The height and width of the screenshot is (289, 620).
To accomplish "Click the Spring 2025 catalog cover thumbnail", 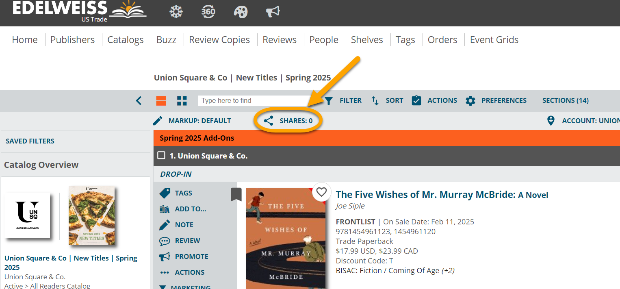I will [91, 215].
